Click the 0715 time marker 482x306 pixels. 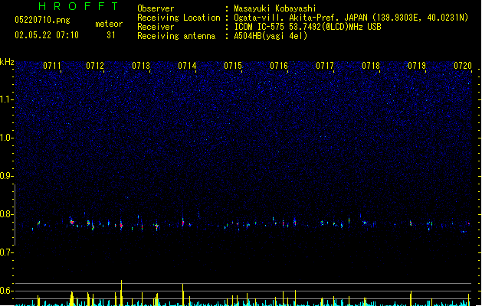[233, 66]
